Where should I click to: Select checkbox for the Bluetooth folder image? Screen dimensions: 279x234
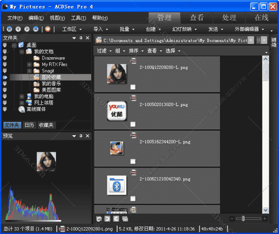[x=133, y=198]
